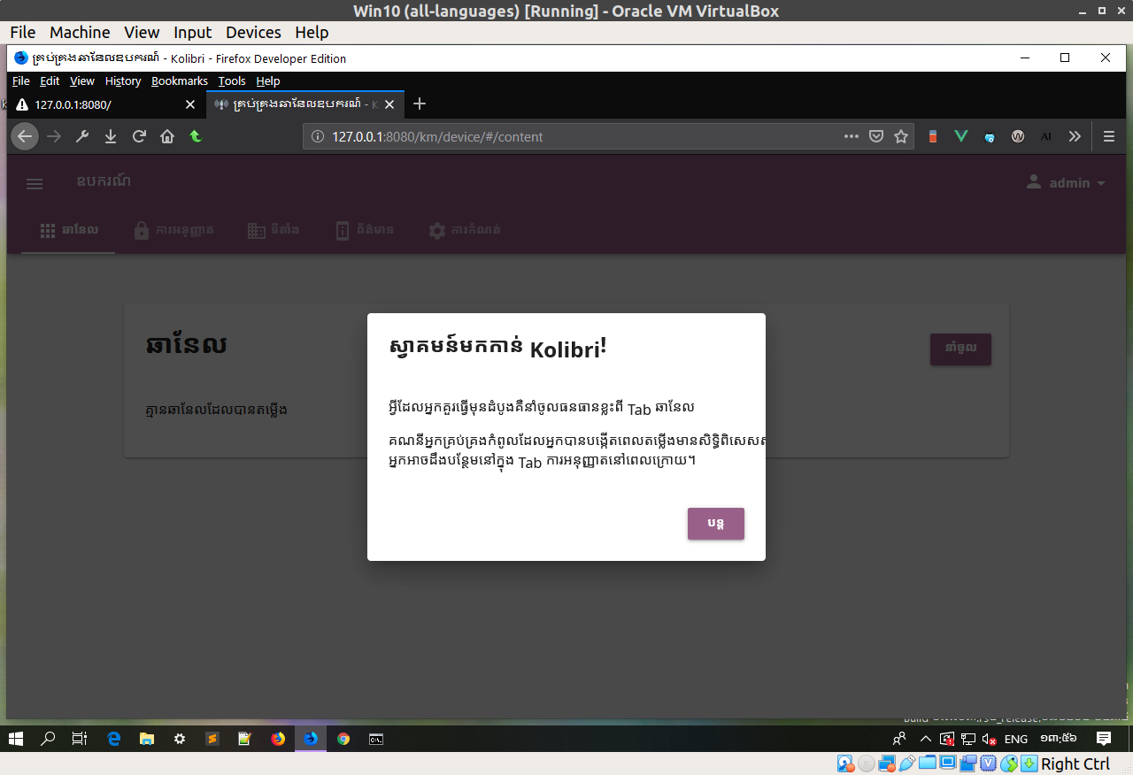
Task: Open a new browser tab with plus
Action: tap(420, 104)
